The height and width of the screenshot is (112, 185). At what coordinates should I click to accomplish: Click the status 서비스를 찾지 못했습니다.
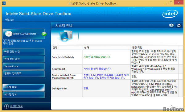pos(97,69)
